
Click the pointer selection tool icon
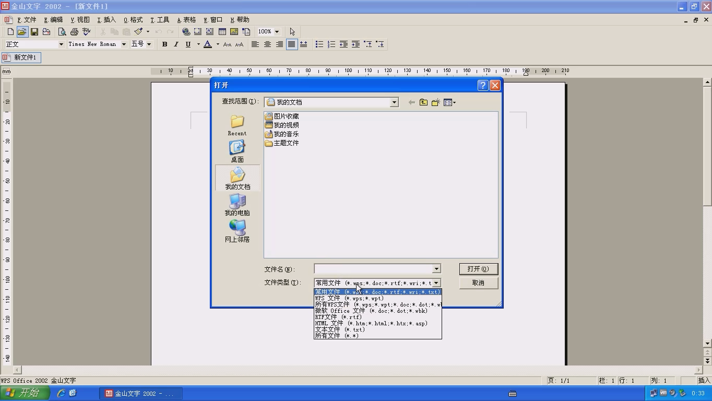[292, 32]
